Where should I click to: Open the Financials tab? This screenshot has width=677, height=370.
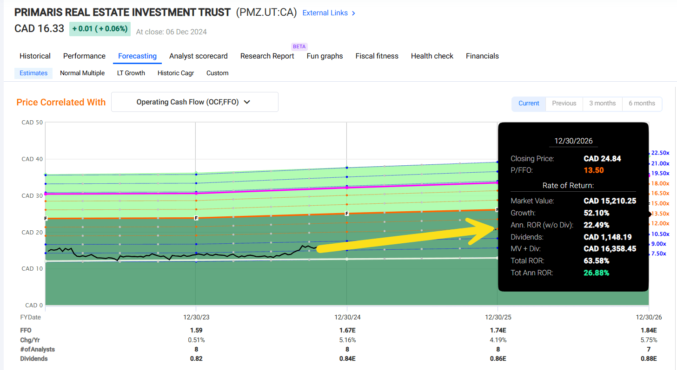coord(482,56)
